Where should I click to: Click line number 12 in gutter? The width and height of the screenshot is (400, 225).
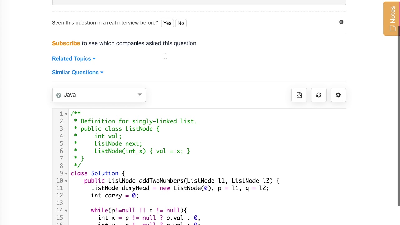60,196
